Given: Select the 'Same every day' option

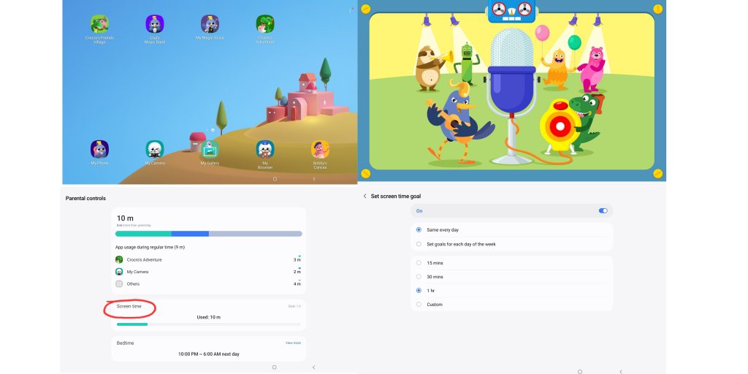Looking at the screenshot, I should coord(419,229).
